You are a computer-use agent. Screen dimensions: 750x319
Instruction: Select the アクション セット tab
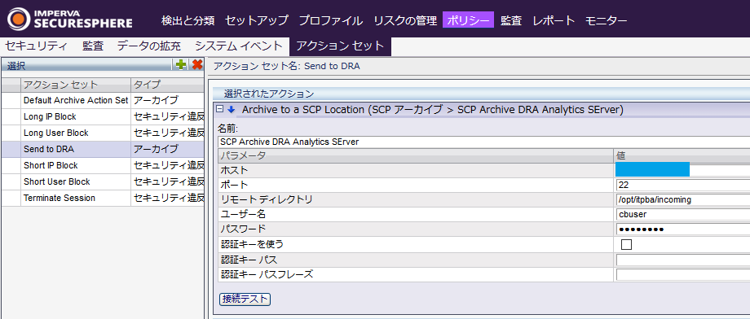point(340,46)
